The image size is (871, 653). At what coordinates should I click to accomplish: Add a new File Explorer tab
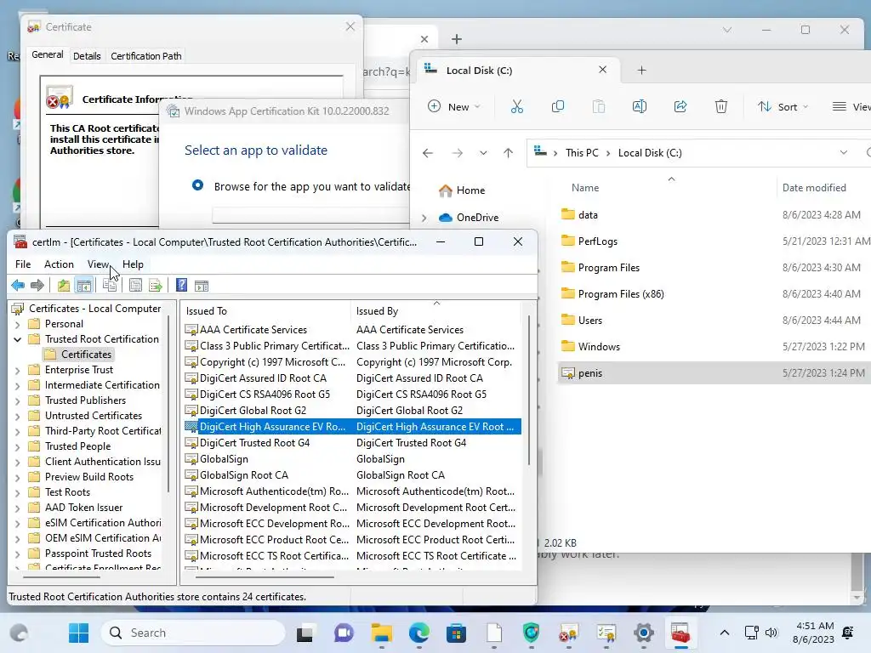coord(641,70)
